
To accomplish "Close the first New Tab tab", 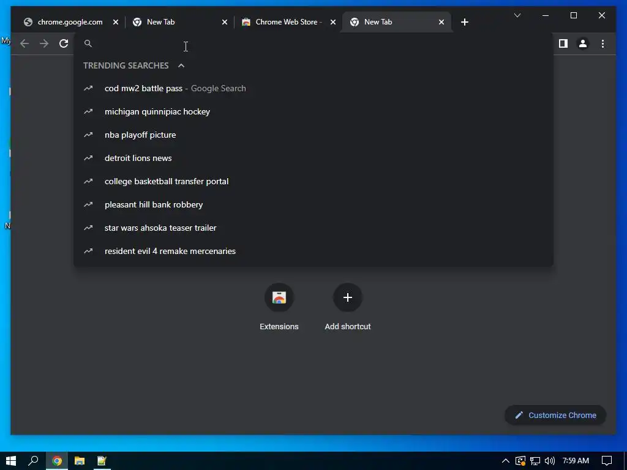I will [x=224, y=22].
